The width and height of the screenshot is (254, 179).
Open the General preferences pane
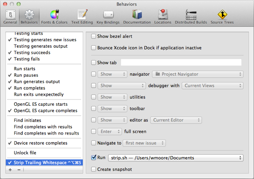[10, 17]
